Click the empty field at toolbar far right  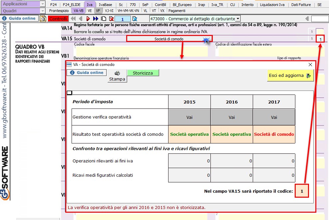320,19
